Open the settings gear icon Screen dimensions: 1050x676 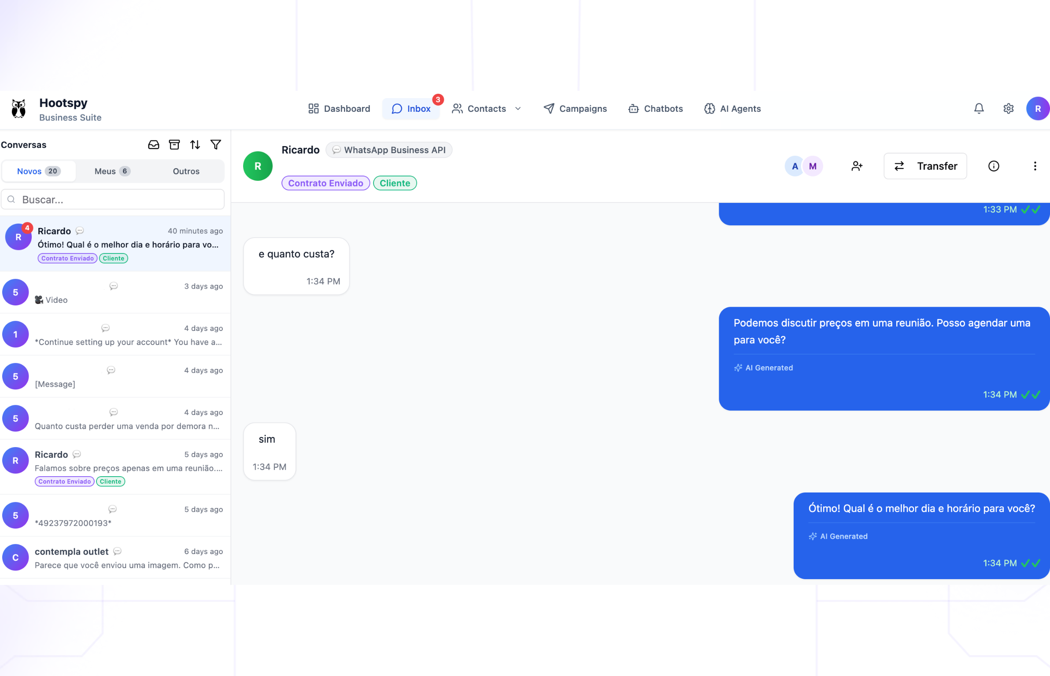coord(1008,109)
